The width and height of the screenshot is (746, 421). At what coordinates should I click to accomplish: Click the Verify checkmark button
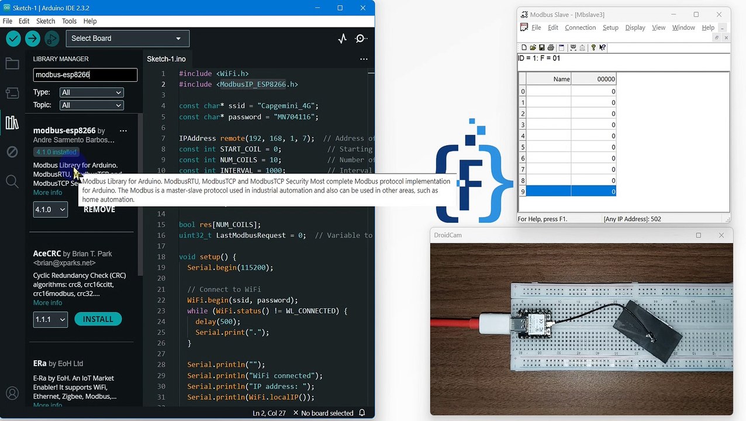coord(13,39)
